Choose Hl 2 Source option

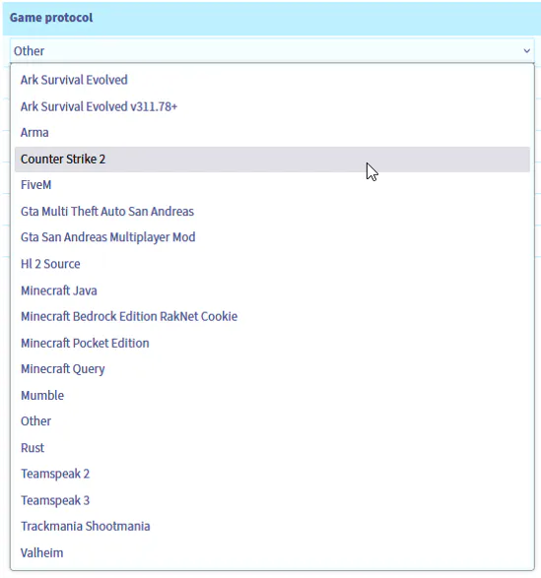(x=272, y=264)
